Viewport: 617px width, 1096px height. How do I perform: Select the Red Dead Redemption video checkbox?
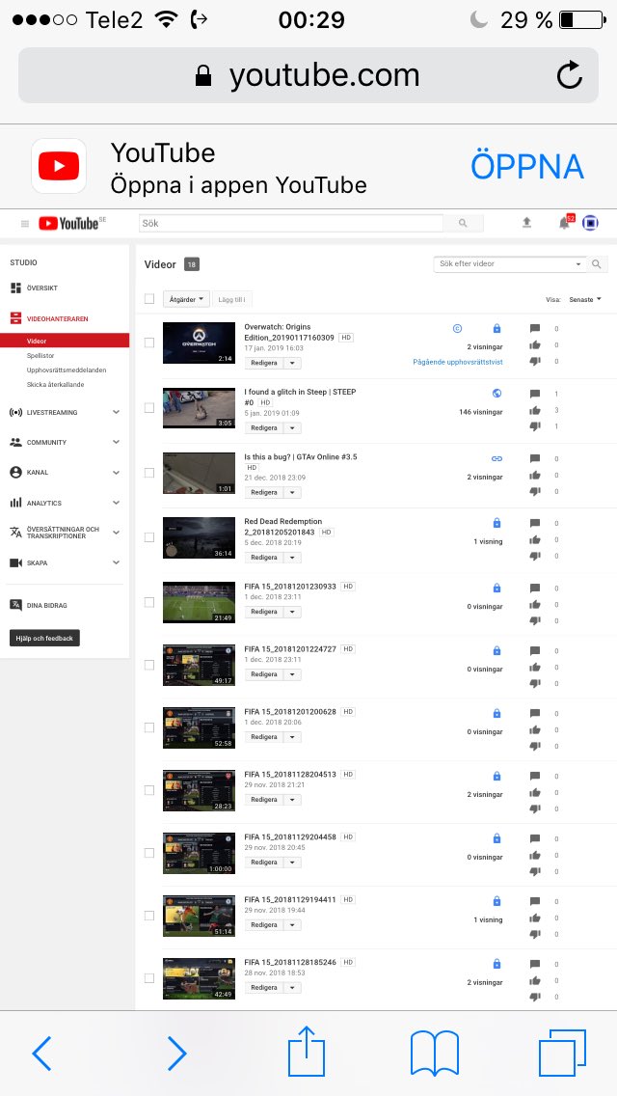pos(148,537)
